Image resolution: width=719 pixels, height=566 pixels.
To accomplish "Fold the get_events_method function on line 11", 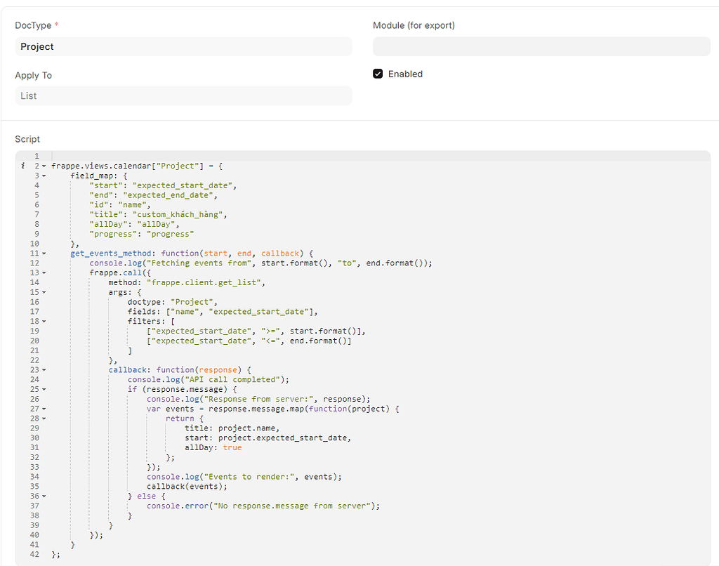I will pyautogui.click(x=46, y=253).
